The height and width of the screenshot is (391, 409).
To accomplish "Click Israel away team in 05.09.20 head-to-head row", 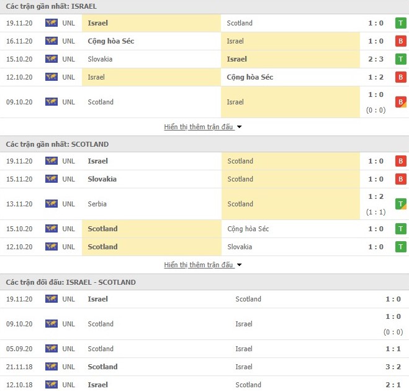I will [244, 349].
